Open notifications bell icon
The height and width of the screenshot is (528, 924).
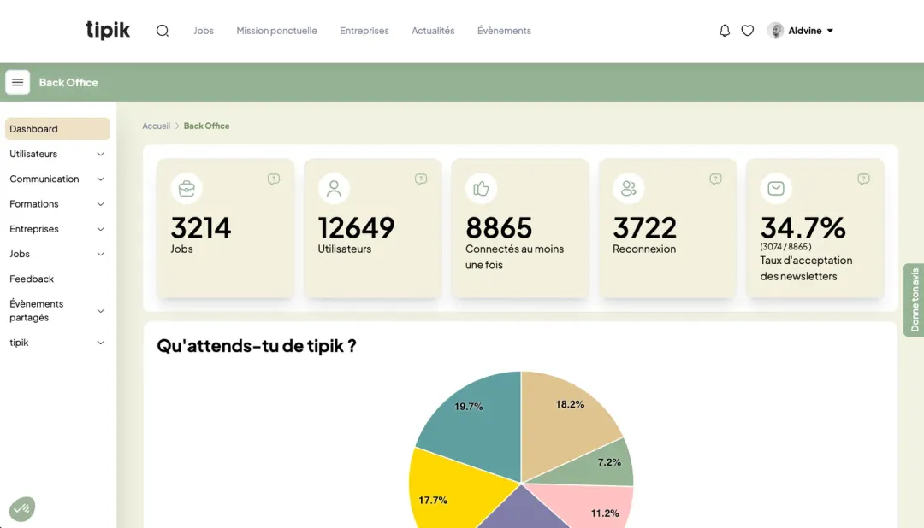725,31
